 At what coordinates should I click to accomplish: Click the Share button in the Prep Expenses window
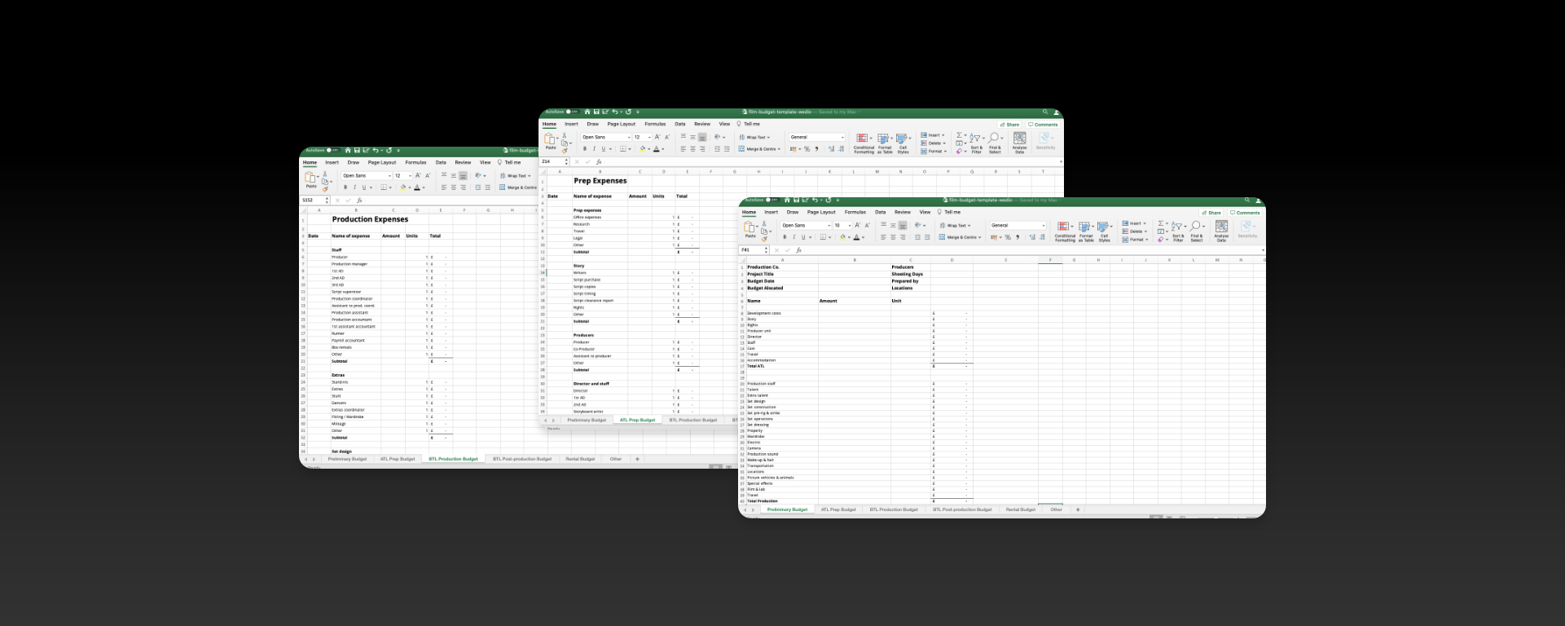[x=1009, y=125]
